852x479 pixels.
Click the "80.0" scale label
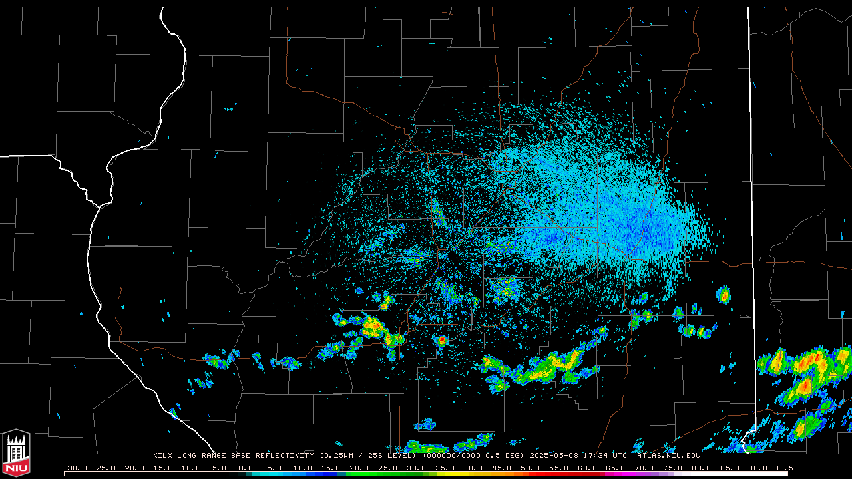pyautogui.click(x=702, y=468)
